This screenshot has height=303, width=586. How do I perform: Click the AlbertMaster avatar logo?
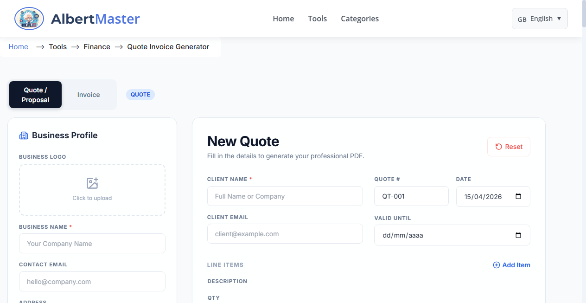click(x=29, y=19)
